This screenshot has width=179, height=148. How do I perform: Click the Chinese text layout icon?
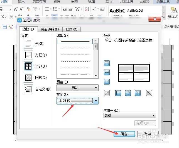(x=77, y=9)
